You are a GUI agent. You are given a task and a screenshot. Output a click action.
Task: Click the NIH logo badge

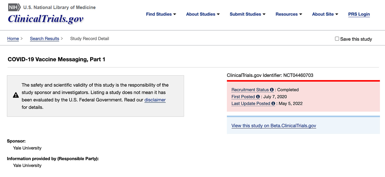click(x=15, y=7)
